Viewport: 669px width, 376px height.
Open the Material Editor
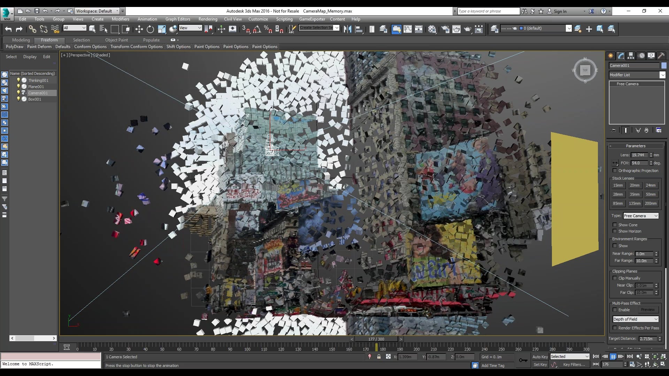tap(432, 29)
